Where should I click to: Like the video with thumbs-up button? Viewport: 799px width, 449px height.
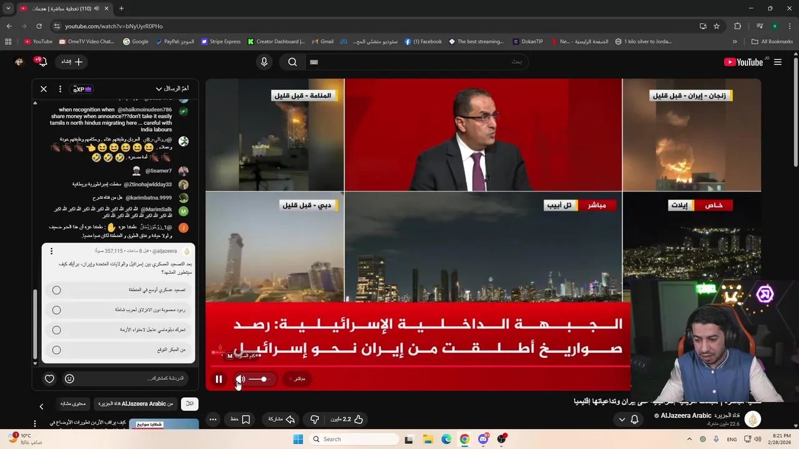click(348, 420)
